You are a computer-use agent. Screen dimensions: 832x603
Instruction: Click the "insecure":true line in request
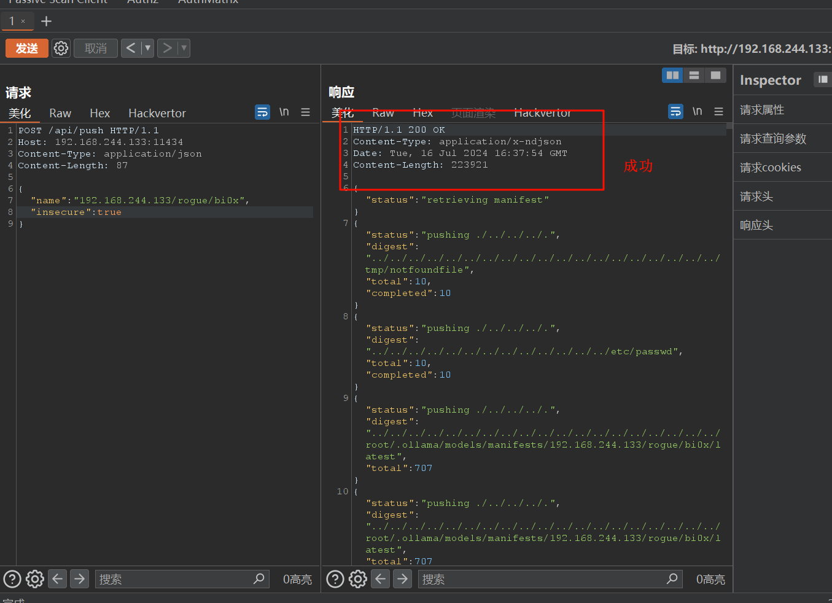point(76,212)
